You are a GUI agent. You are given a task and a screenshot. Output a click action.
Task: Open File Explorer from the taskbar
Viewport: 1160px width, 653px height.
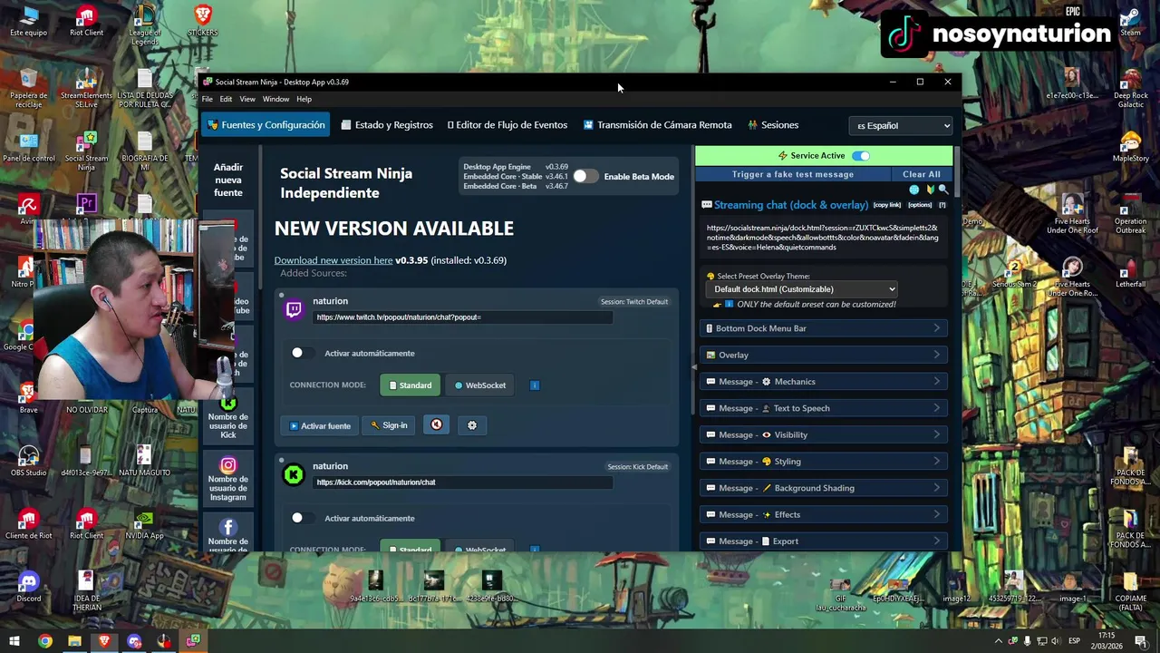pos(74,641)
